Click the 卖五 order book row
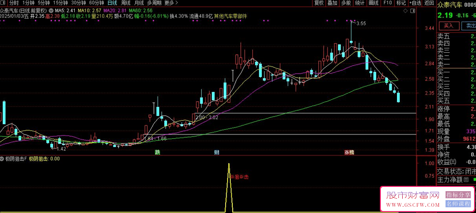Image resolution: width=476 pixels, height=213 pixels. [x=456, y=36]
